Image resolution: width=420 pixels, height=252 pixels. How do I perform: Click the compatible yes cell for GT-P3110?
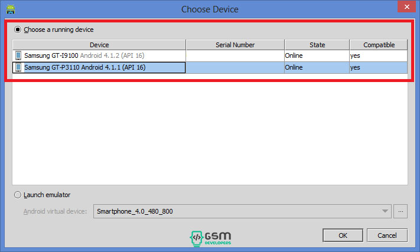379,67
